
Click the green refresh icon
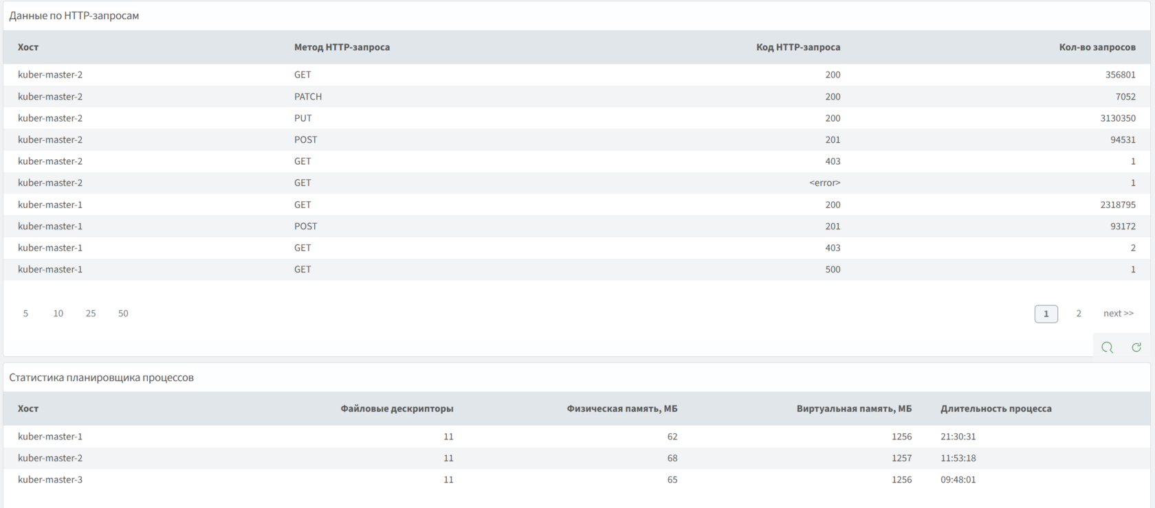coord(1136,347)
